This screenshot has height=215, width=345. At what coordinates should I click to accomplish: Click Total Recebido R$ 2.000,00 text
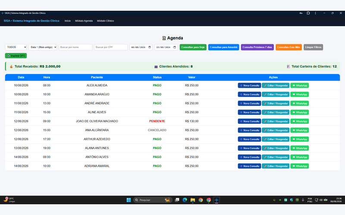pyautogui.click(x=38, y=67)
